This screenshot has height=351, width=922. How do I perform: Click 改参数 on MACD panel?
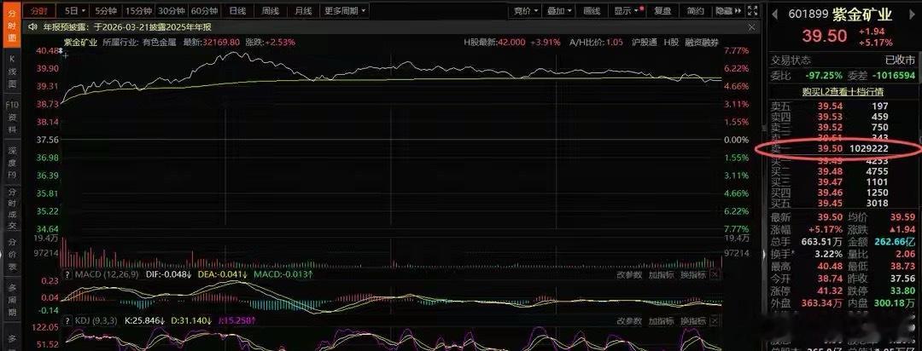coord(630,274)
